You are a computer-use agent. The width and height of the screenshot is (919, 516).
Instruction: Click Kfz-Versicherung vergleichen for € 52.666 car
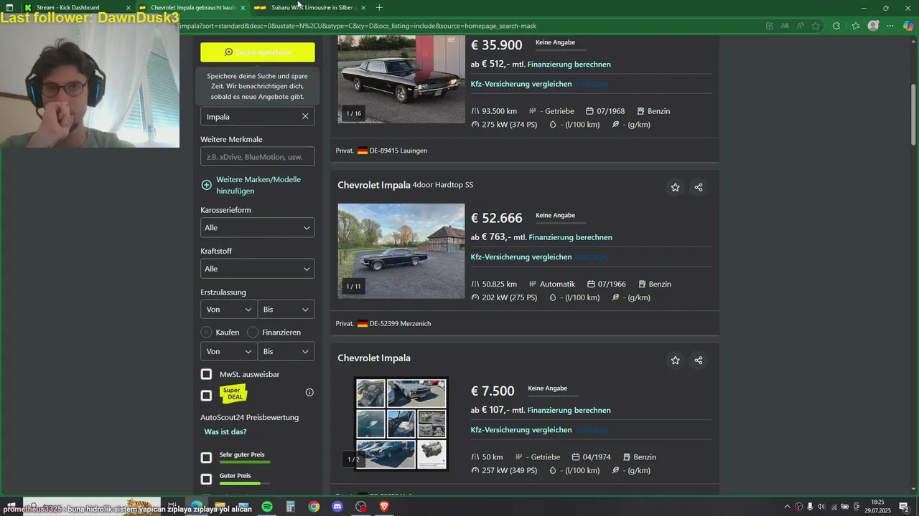pyautogui.click(x=521, y=257)
